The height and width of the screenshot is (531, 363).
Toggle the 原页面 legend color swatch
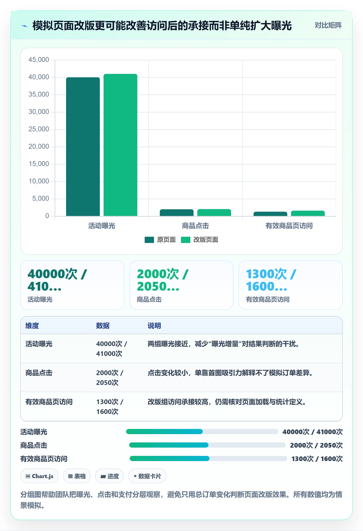click(x=149, y=240)
